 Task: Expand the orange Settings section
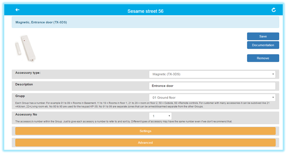pyautogui.click(x=145, y=131)
